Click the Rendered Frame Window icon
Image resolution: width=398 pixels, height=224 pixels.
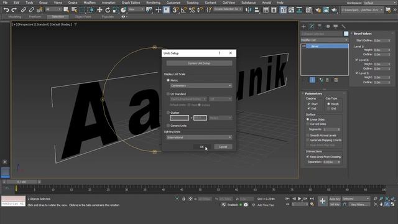point(326,10)
